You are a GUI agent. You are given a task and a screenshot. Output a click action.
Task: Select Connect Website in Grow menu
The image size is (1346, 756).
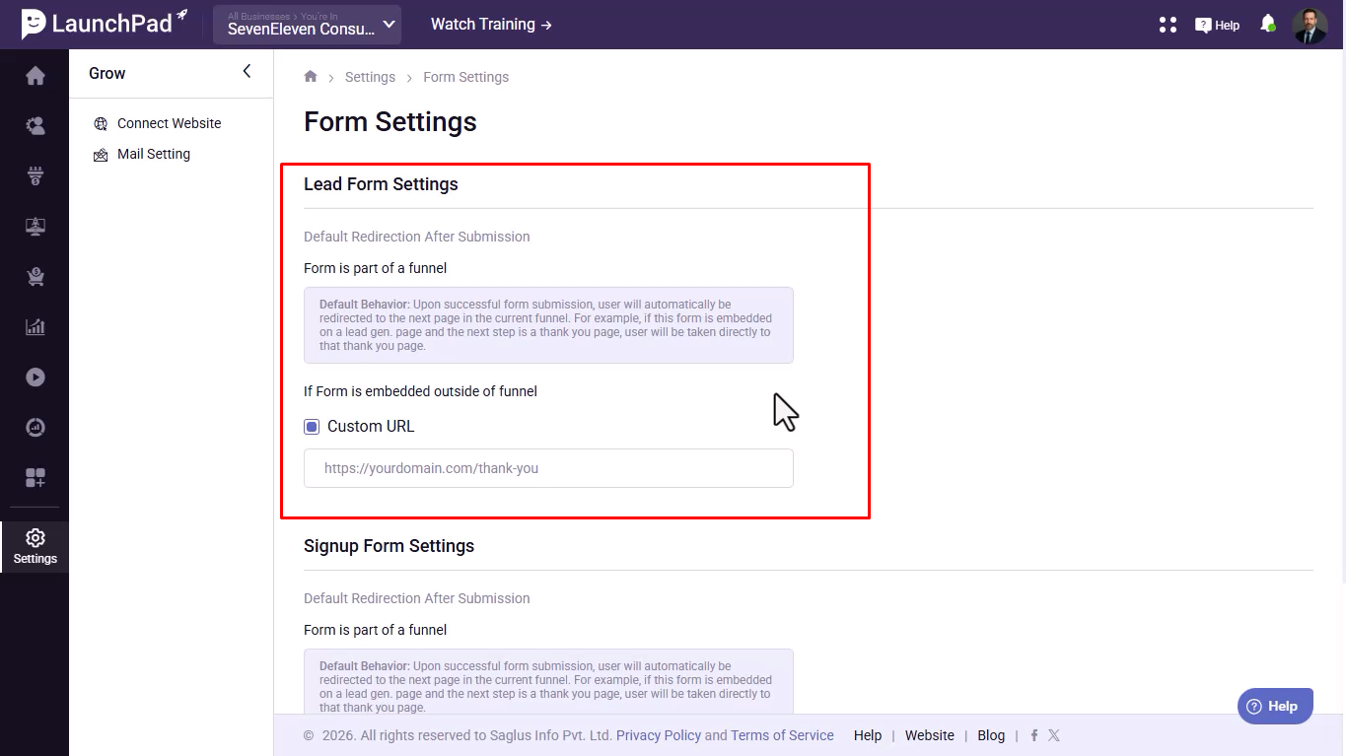tap(169, 123)
